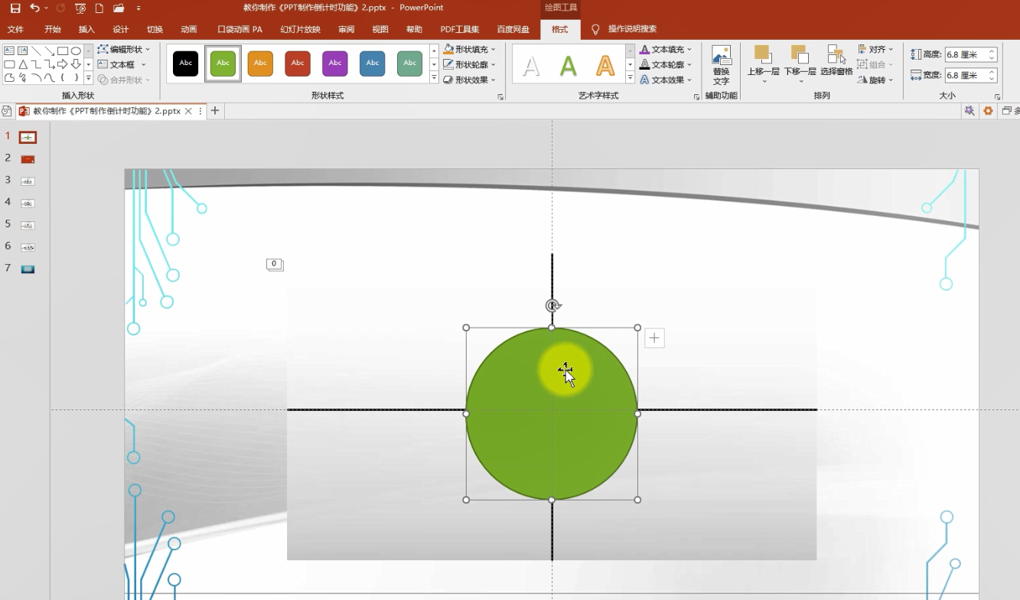The width and height of the screenshot is (1020, 600).
Task: Expand the 文本填充 text fill menu
Action: coord(666,50)
